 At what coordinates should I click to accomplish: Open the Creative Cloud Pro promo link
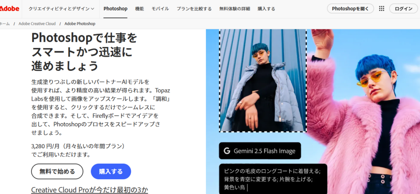89,190
